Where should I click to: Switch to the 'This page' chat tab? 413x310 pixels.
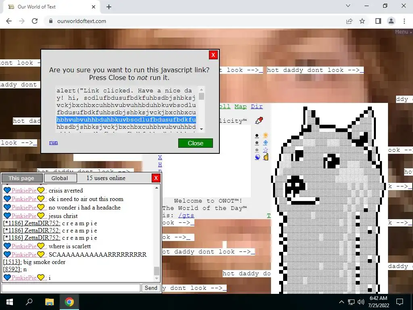point(22,178)
